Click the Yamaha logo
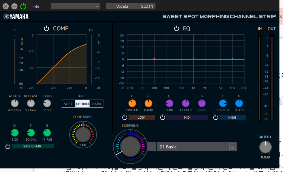The image size is (283, 172). pos(16,16)
